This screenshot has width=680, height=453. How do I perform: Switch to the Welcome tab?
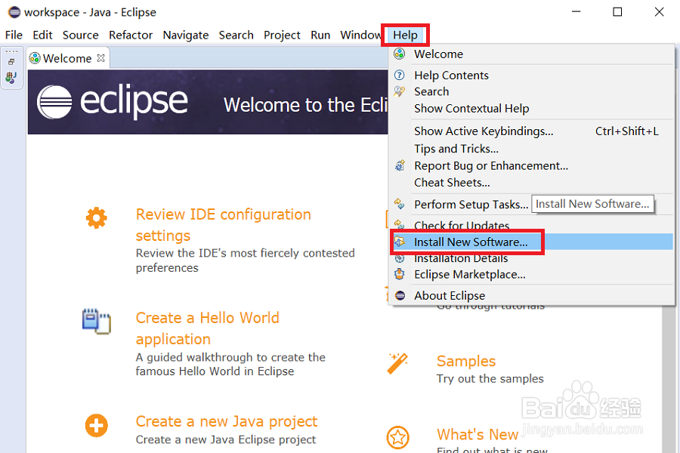coord(66,58)
